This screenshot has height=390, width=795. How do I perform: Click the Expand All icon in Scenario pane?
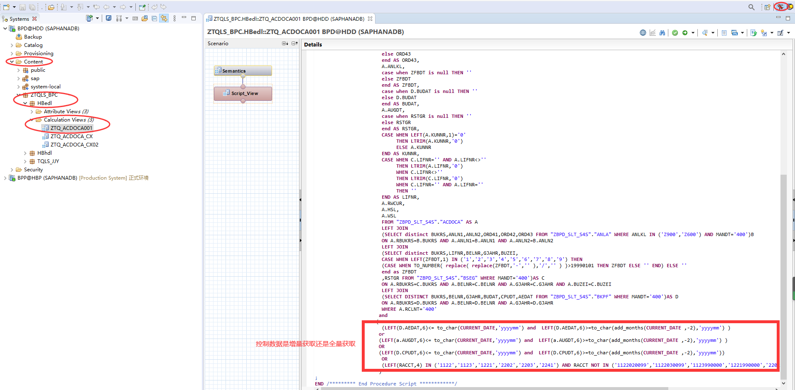coord(285,43)
